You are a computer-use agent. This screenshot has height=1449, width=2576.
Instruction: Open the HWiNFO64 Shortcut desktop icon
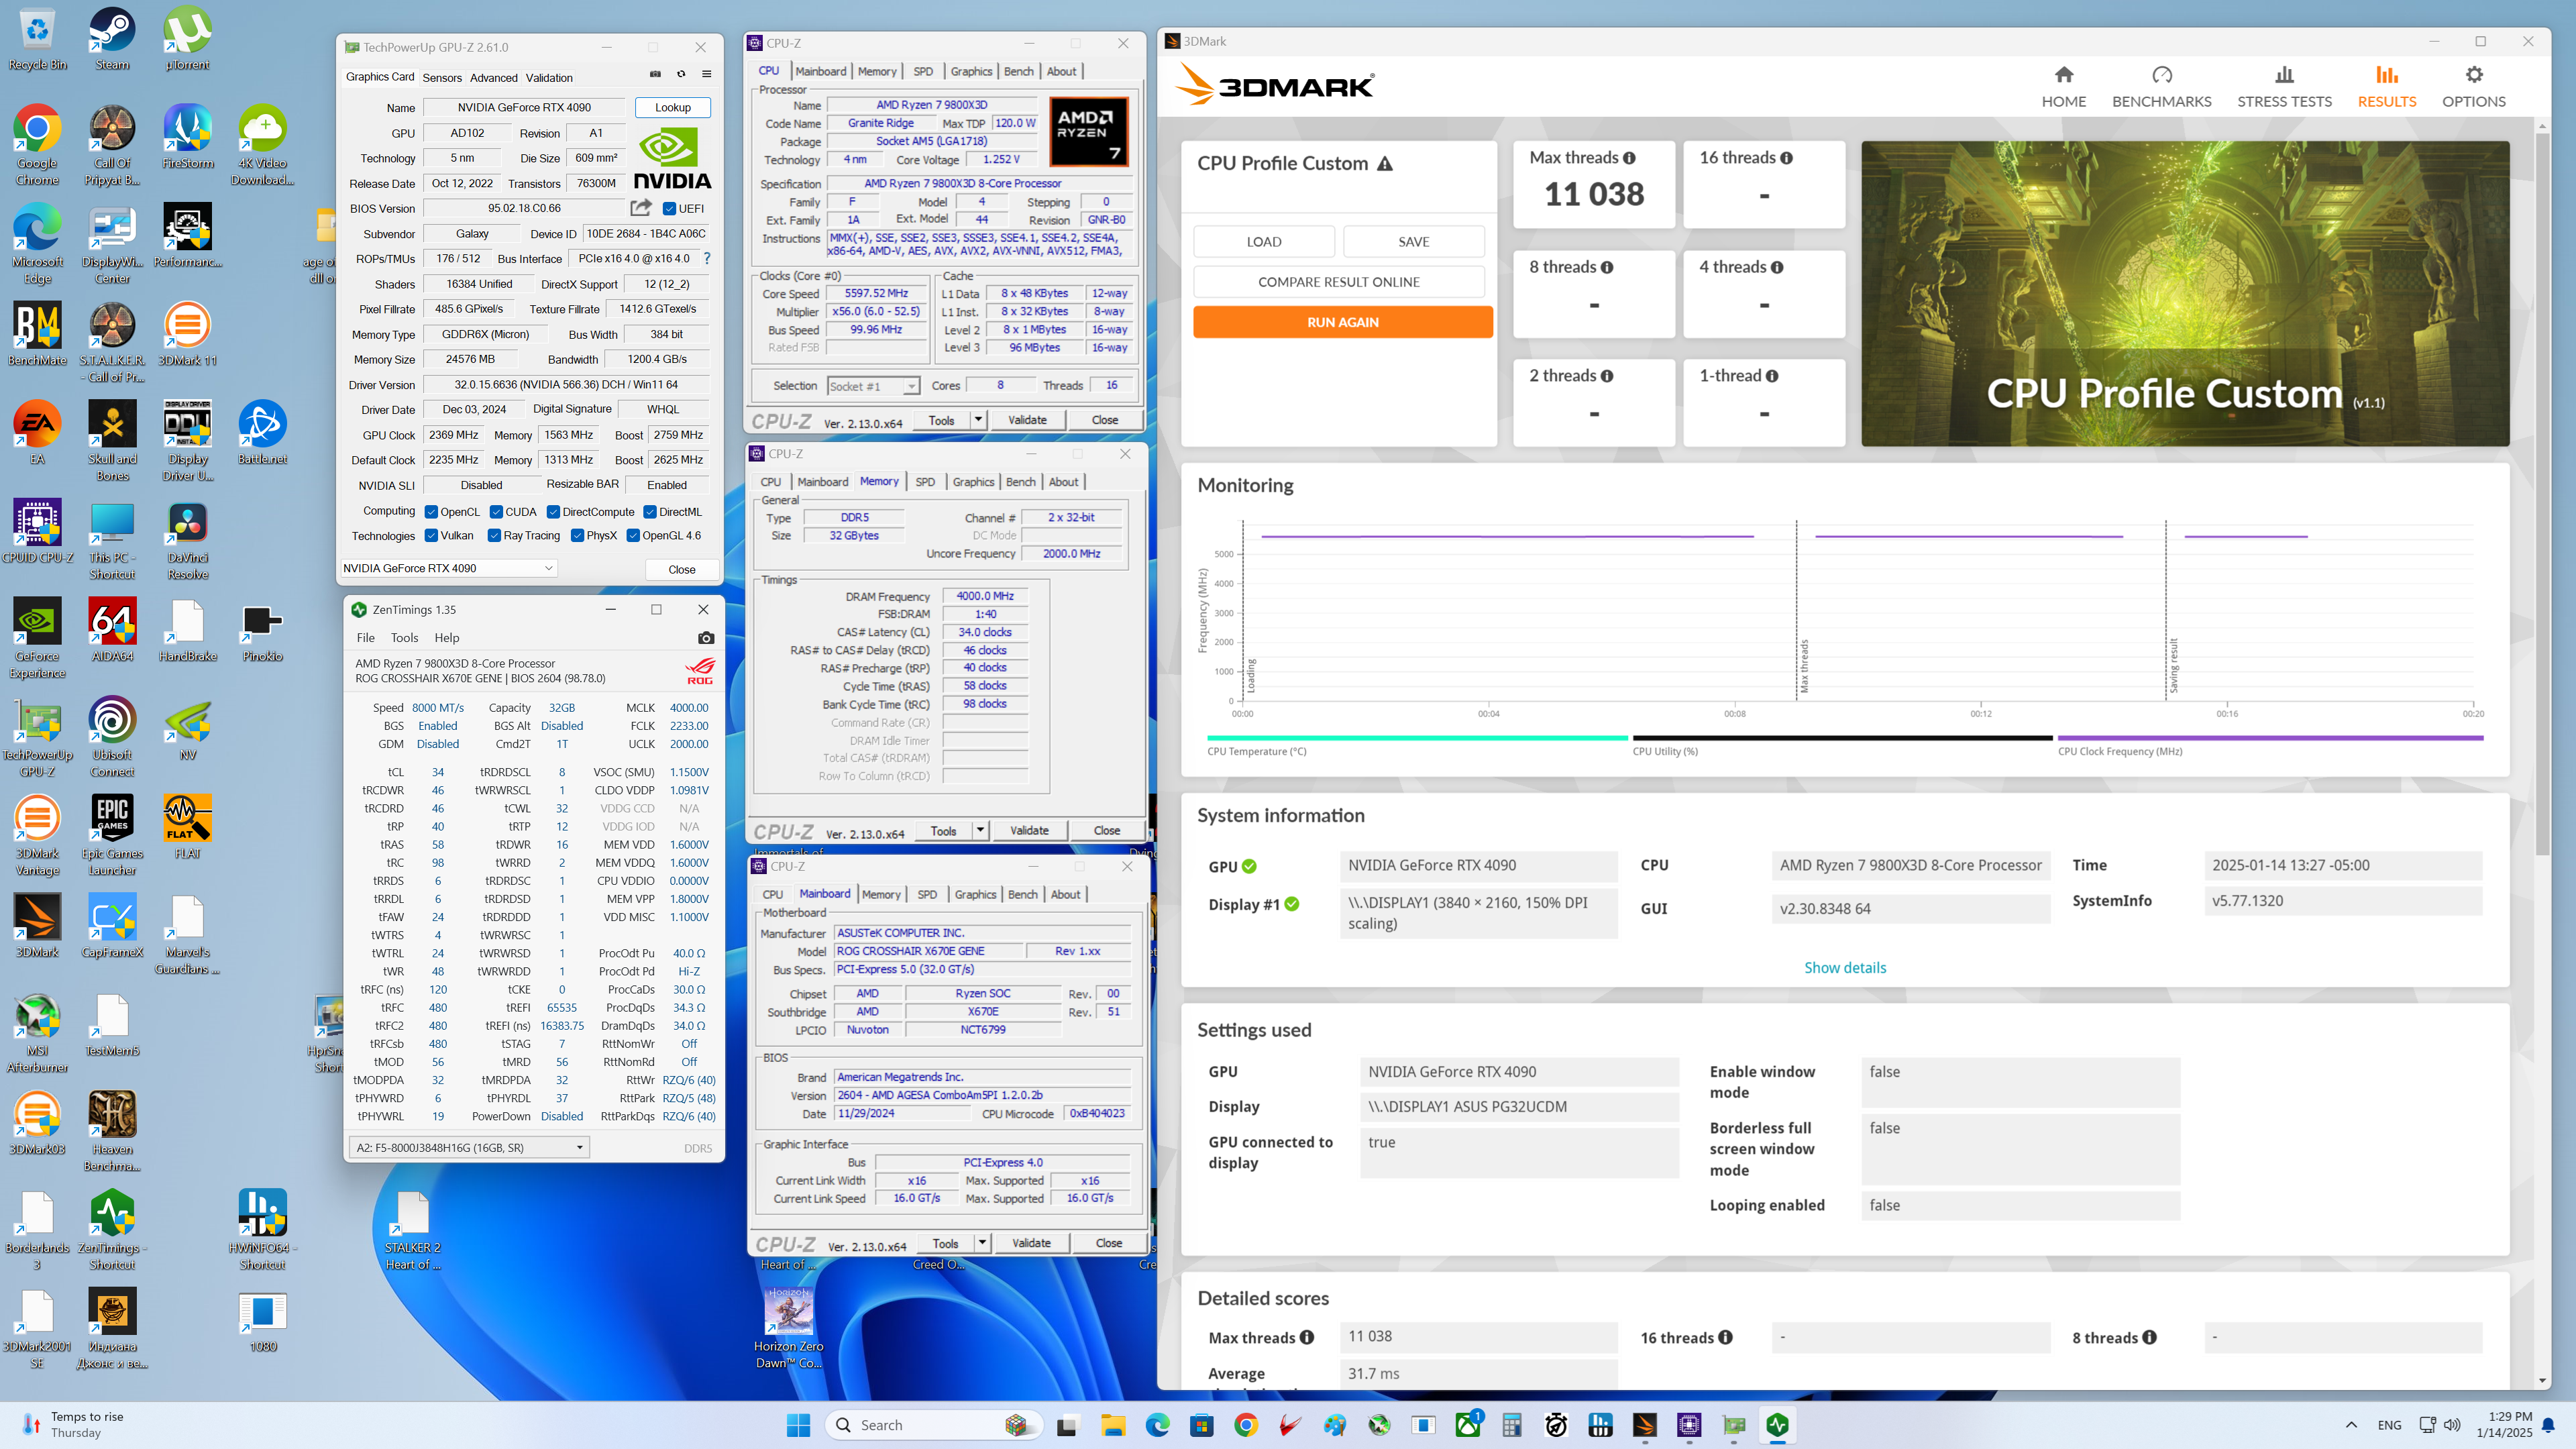(262, 1231)
